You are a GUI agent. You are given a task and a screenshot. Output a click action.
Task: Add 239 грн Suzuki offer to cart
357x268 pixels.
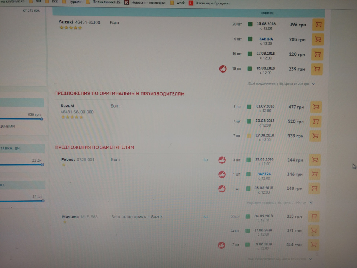317,69
